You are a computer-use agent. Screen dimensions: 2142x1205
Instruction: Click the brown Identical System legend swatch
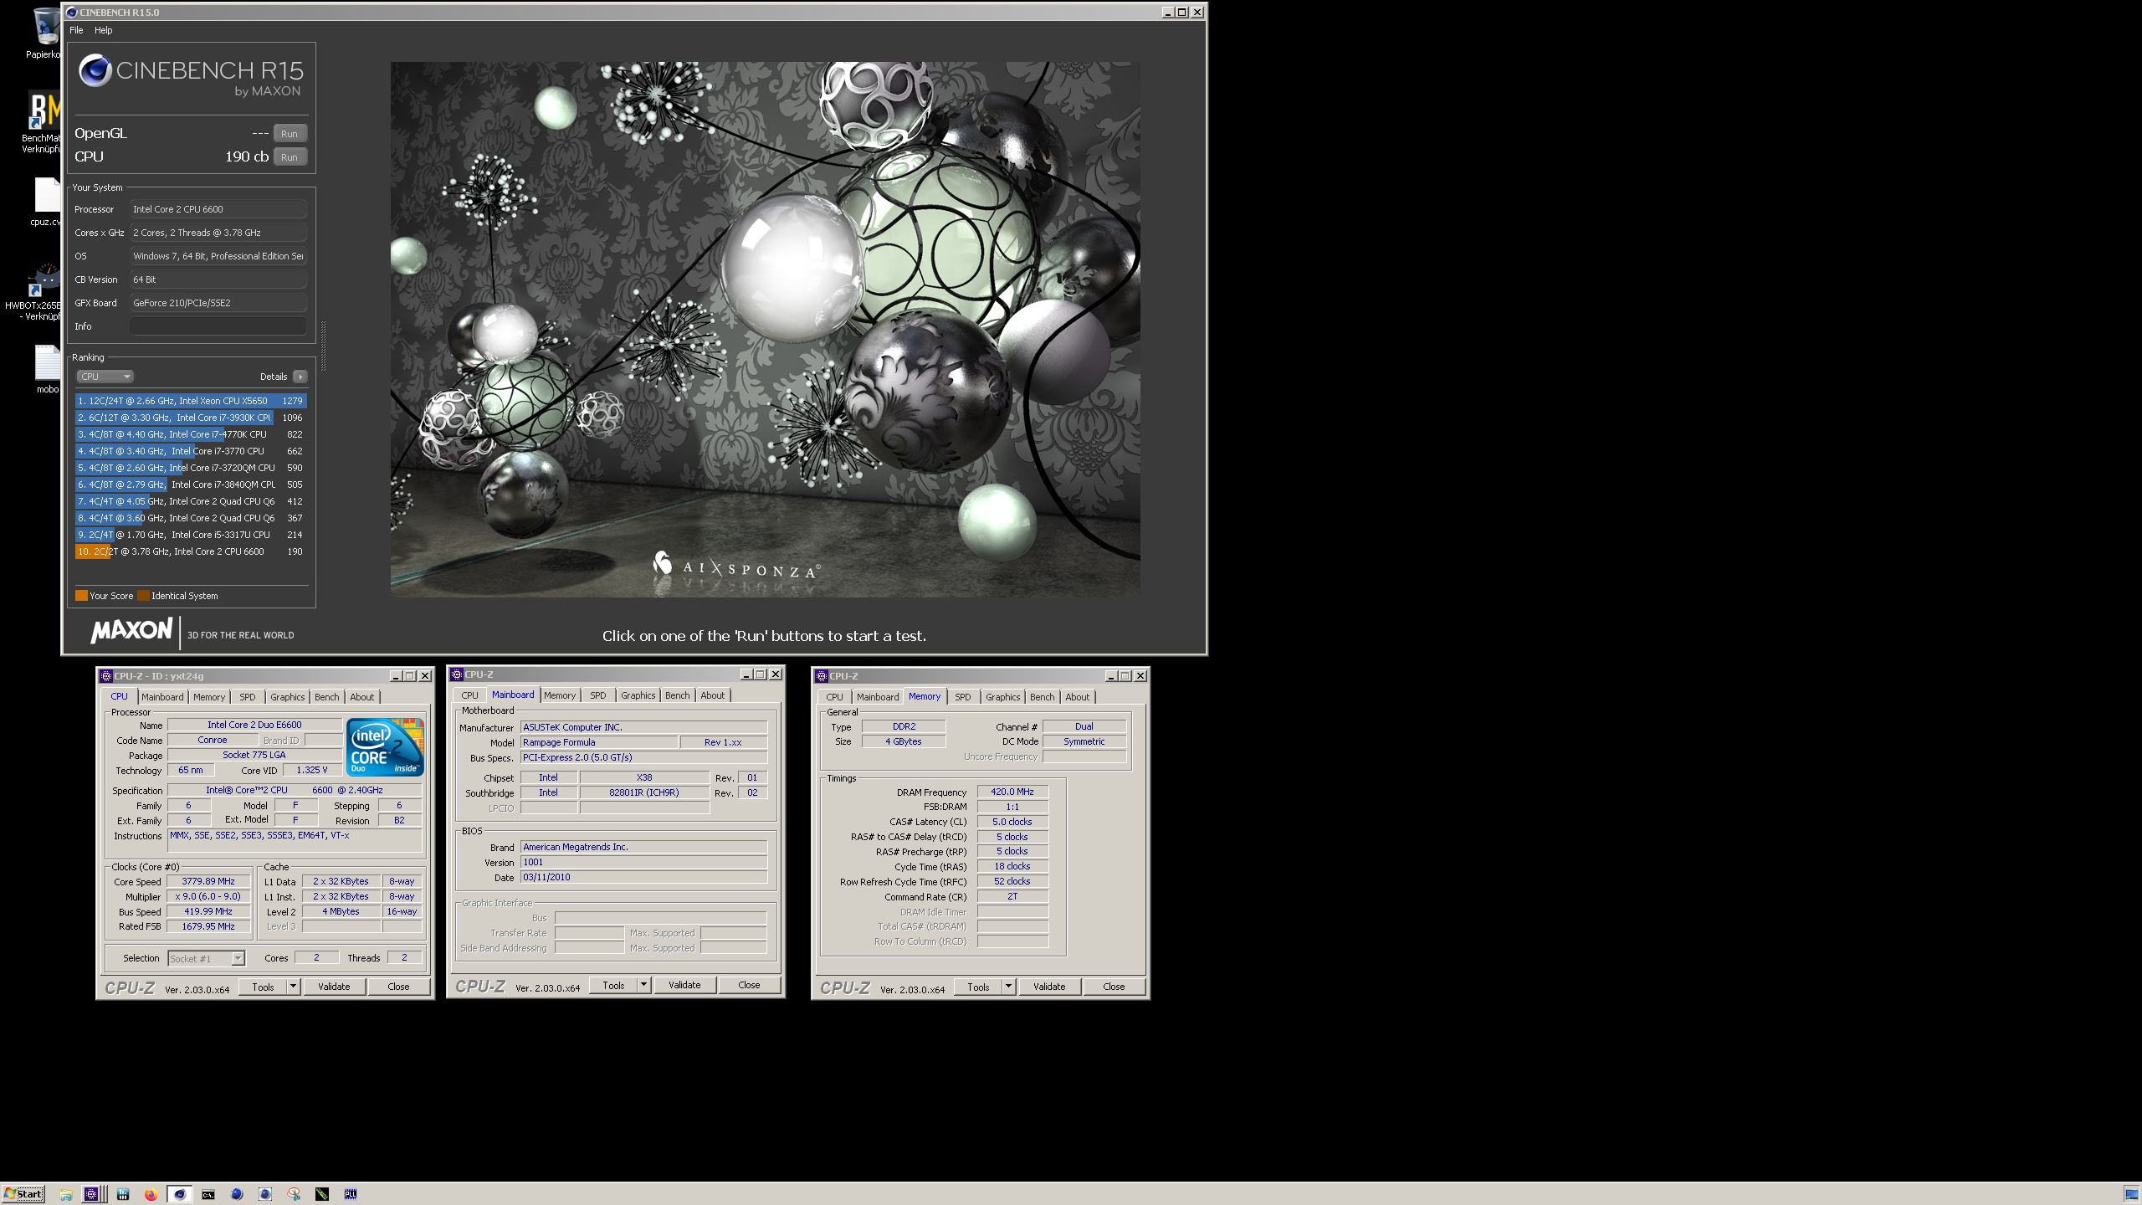click(x=143, y=596)
